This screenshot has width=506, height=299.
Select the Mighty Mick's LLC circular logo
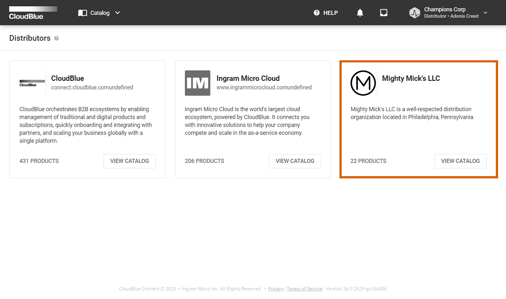[x=363, y=83]
